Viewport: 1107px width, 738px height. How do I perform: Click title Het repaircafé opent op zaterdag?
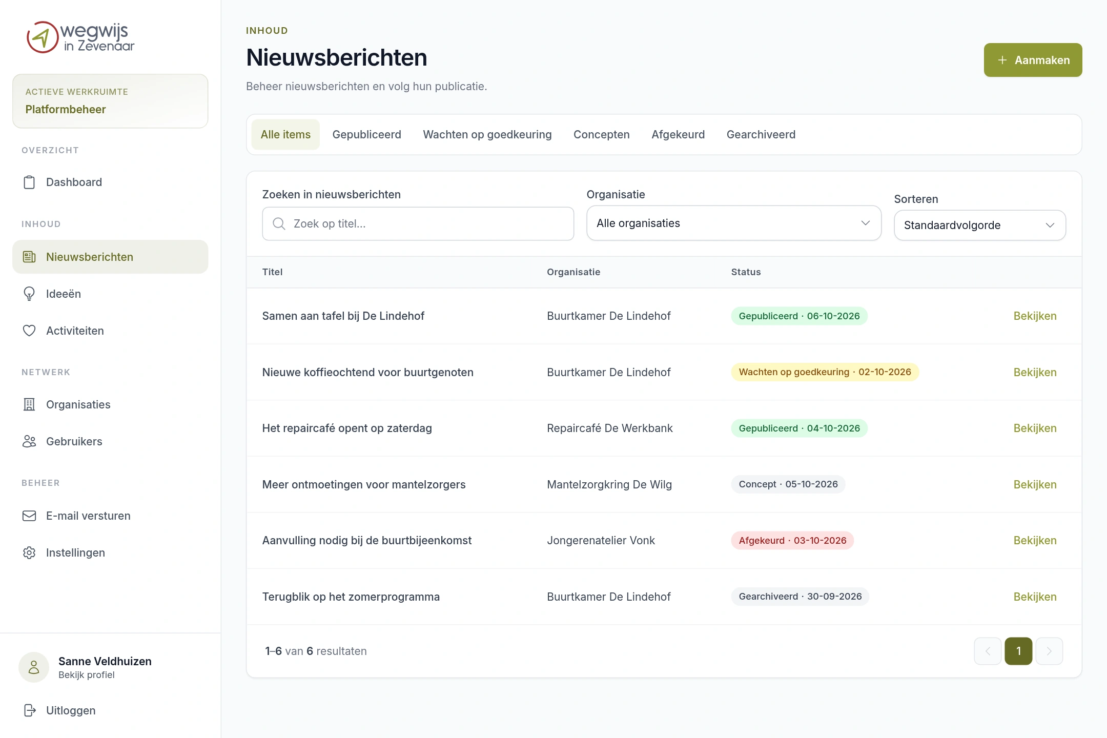click(x=347, y=428)
